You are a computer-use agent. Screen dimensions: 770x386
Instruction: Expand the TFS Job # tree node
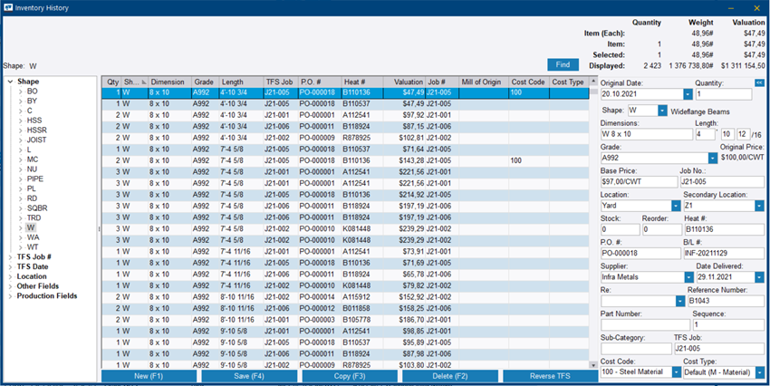[x=10, y=256]
